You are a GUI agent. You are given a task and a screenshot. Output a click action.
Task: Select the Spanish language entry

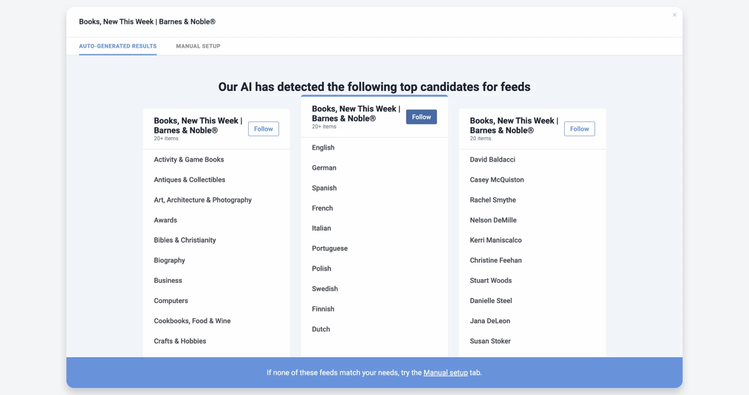click(x=324, y=188)
